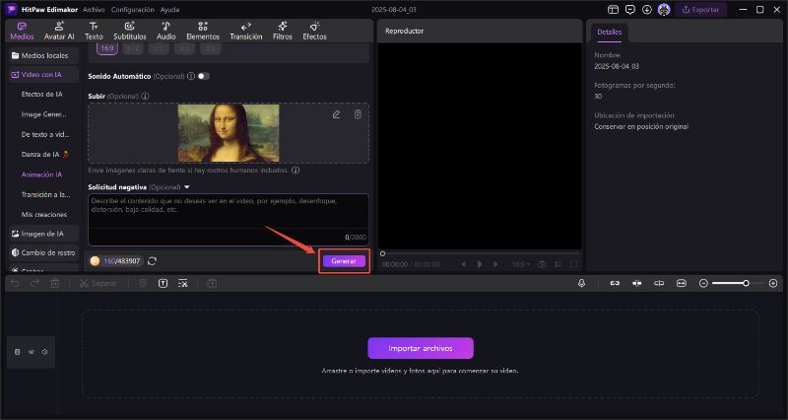
Task: Zoom out the timeline with minus icon
Action: tap(703, 284)
